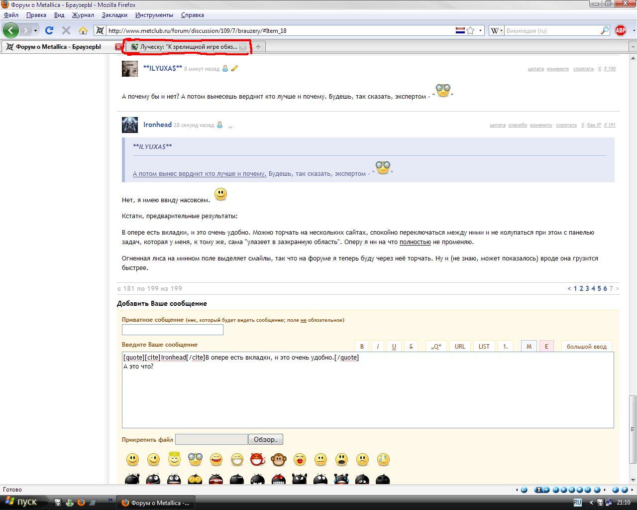The image size is (637, 510).
Task: Switch to the Лическу tab
Action: click(x=188, y=47)
